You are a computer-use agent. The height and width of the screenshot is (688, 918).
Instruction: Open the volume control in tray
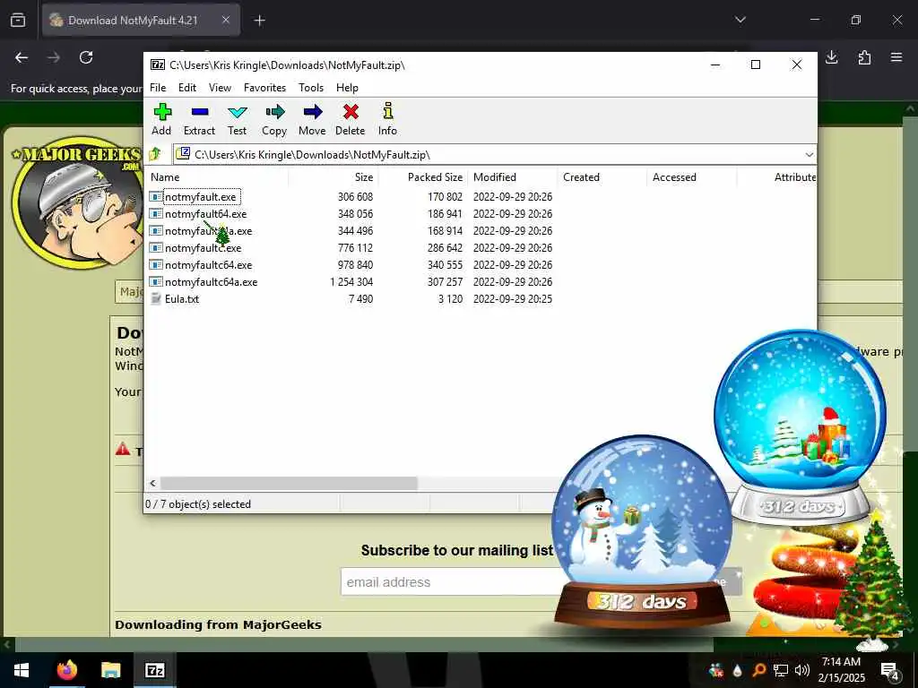coord(802,670)
